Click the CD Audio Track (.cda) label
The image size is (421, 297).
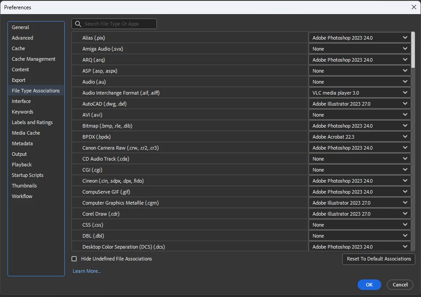pyautogui.click(x=105, y=159)
